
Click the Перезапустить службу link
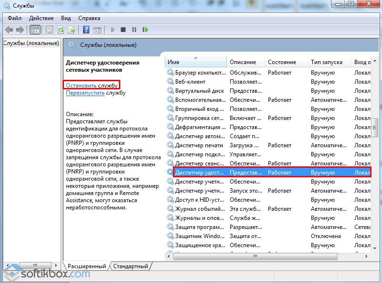tap(96, 93)
